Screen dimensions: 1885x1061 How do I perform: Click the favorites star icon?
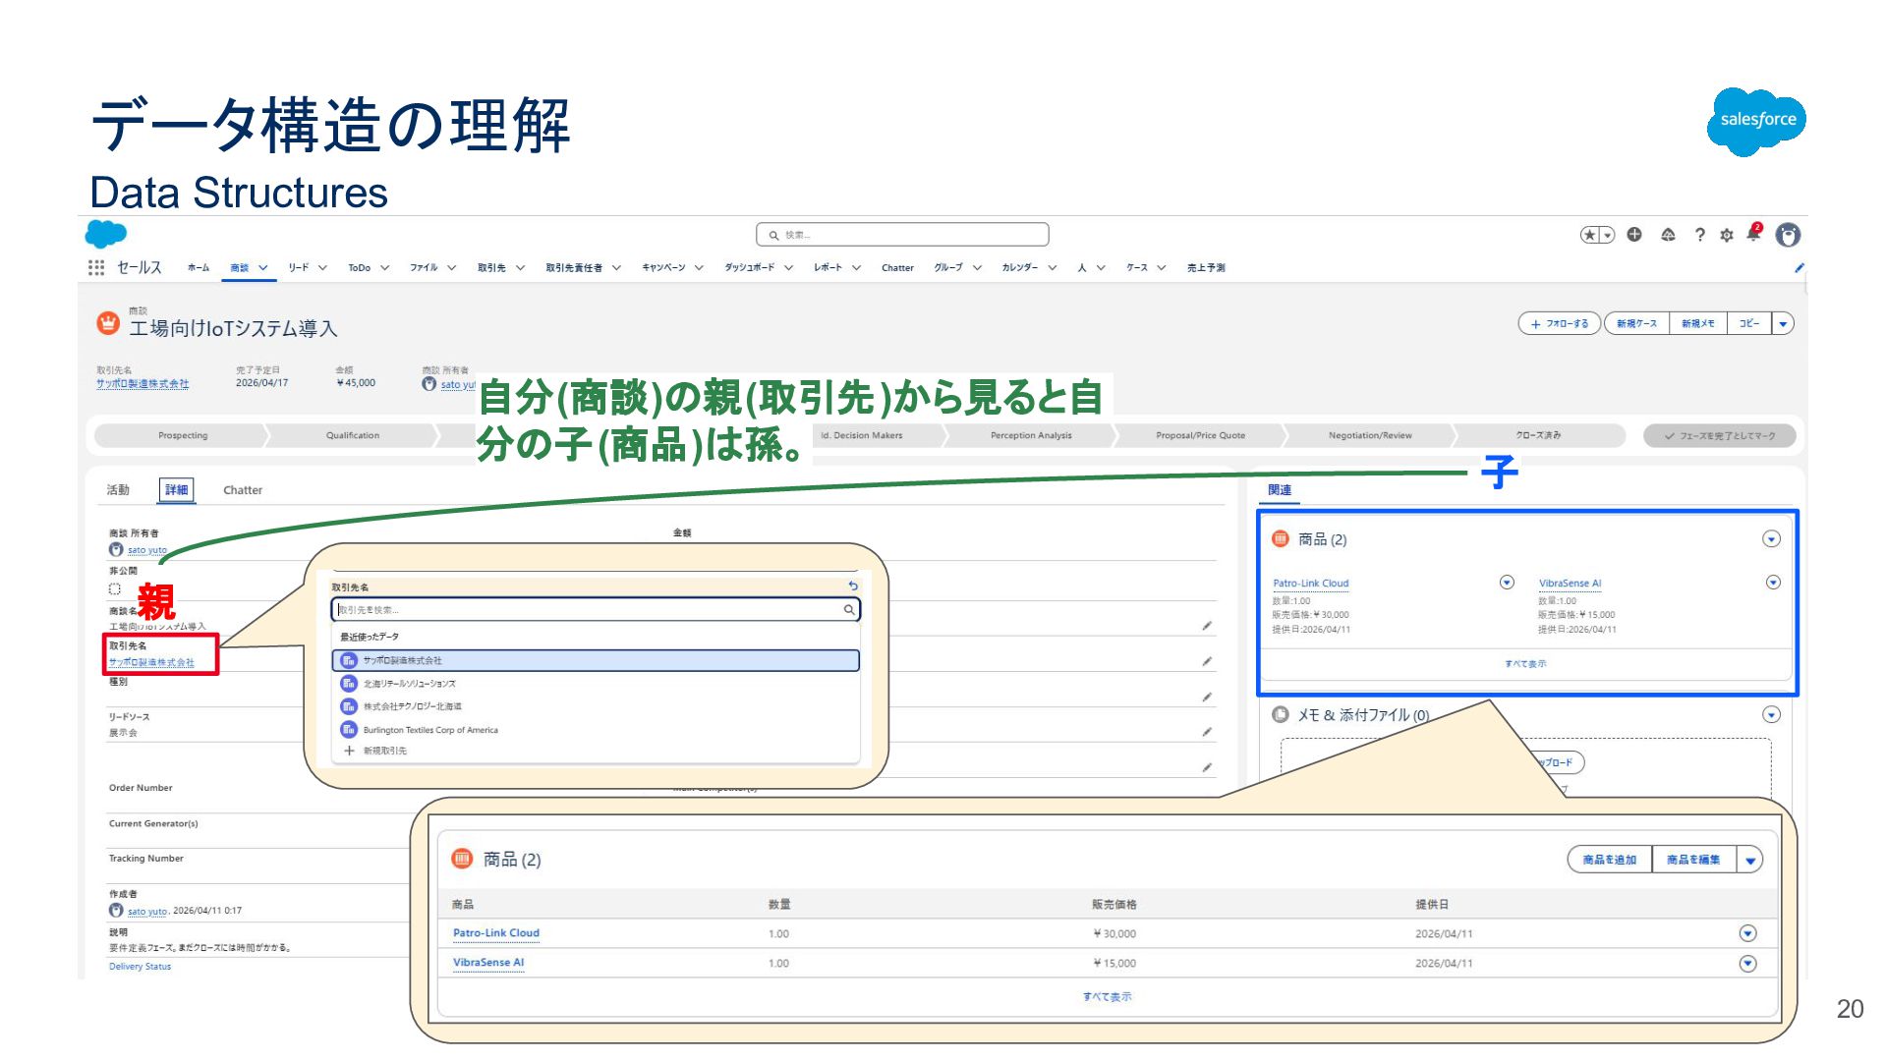(x=1588, y=235)
